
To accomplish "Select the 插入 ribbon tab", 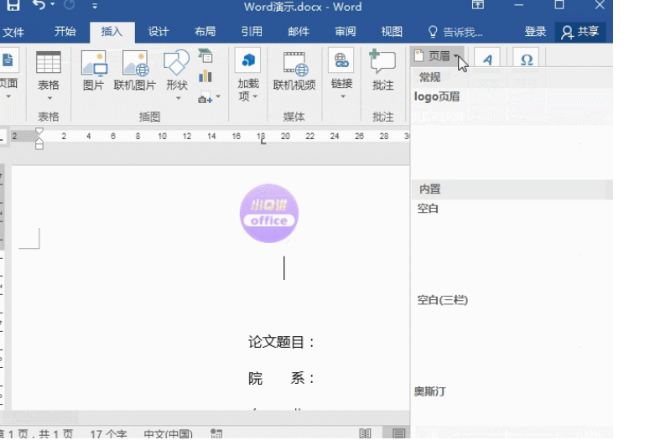I will coord(112,32).
